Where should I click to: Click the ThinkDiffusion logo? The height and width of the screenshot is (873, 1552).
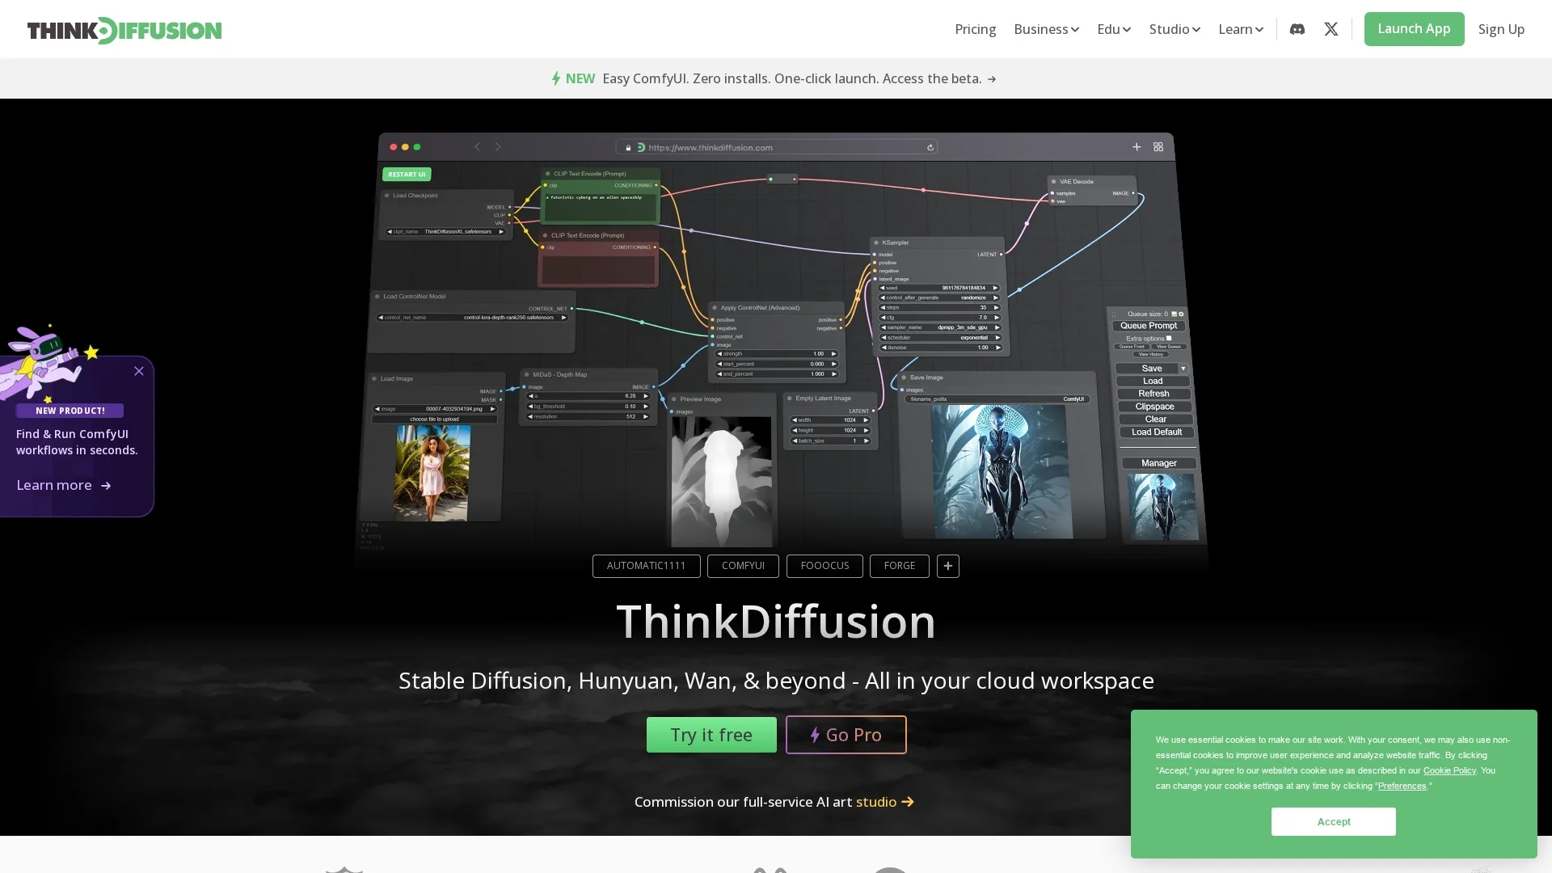(124, 30)
